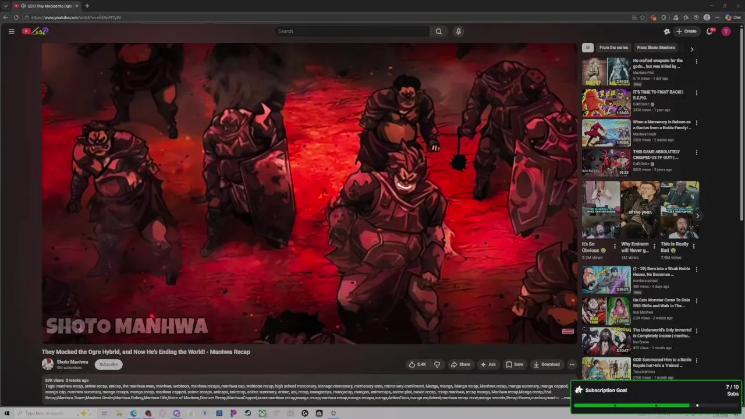Open the Ask AI button
This screenshot has height=419, width=745.
coord(488,364)
